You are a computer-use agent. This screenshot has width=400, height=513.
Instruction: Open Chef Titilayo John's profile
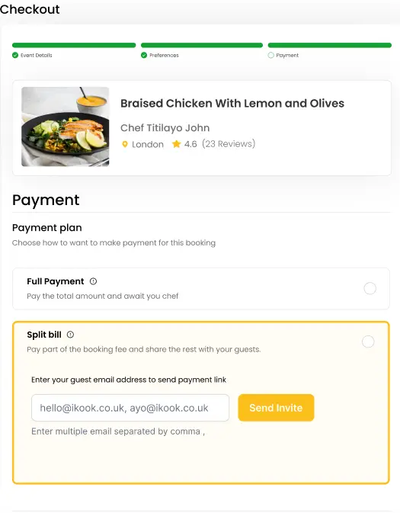(x=165, y=127)
